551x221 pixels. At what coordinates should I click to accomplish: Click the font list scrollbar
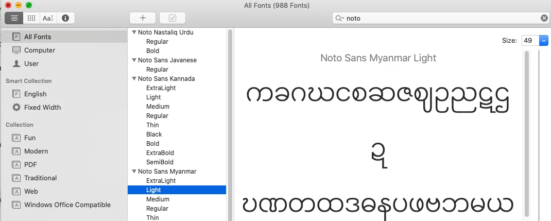tap(230, 125)
